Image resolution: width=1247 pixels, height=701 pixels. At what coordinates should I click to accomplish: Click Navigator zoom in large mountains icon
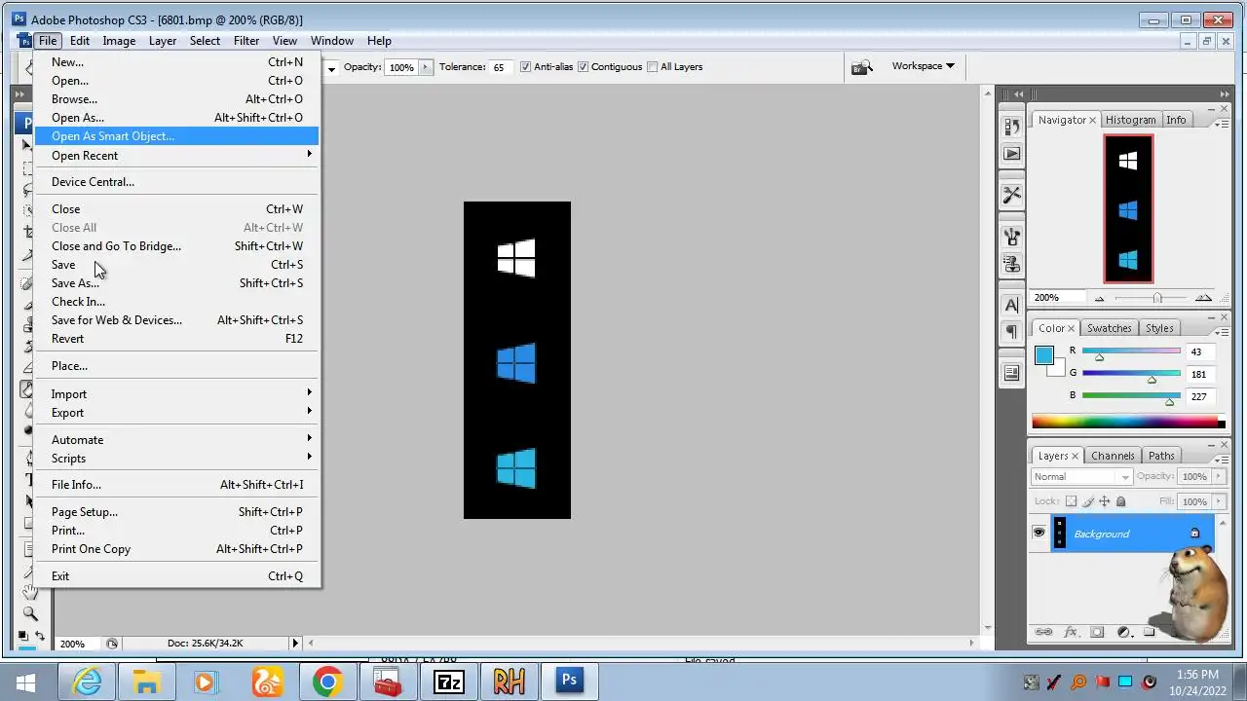click(1204, 298)
